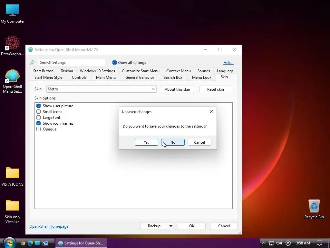The image size is (330, 248).
Task: Open the Skin only Vistalike folder
Action: (x=13, y=212)
